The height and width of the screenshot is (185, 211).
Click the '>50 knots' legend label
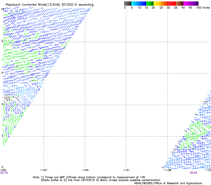[203, 8]
